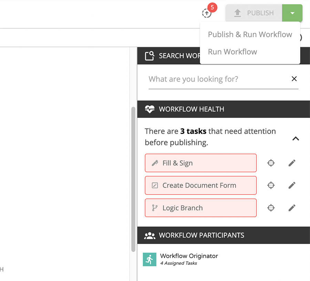310x281 pixels.
Task: Edit Logic Branch using the pencil icon
Action: point(292,208)
